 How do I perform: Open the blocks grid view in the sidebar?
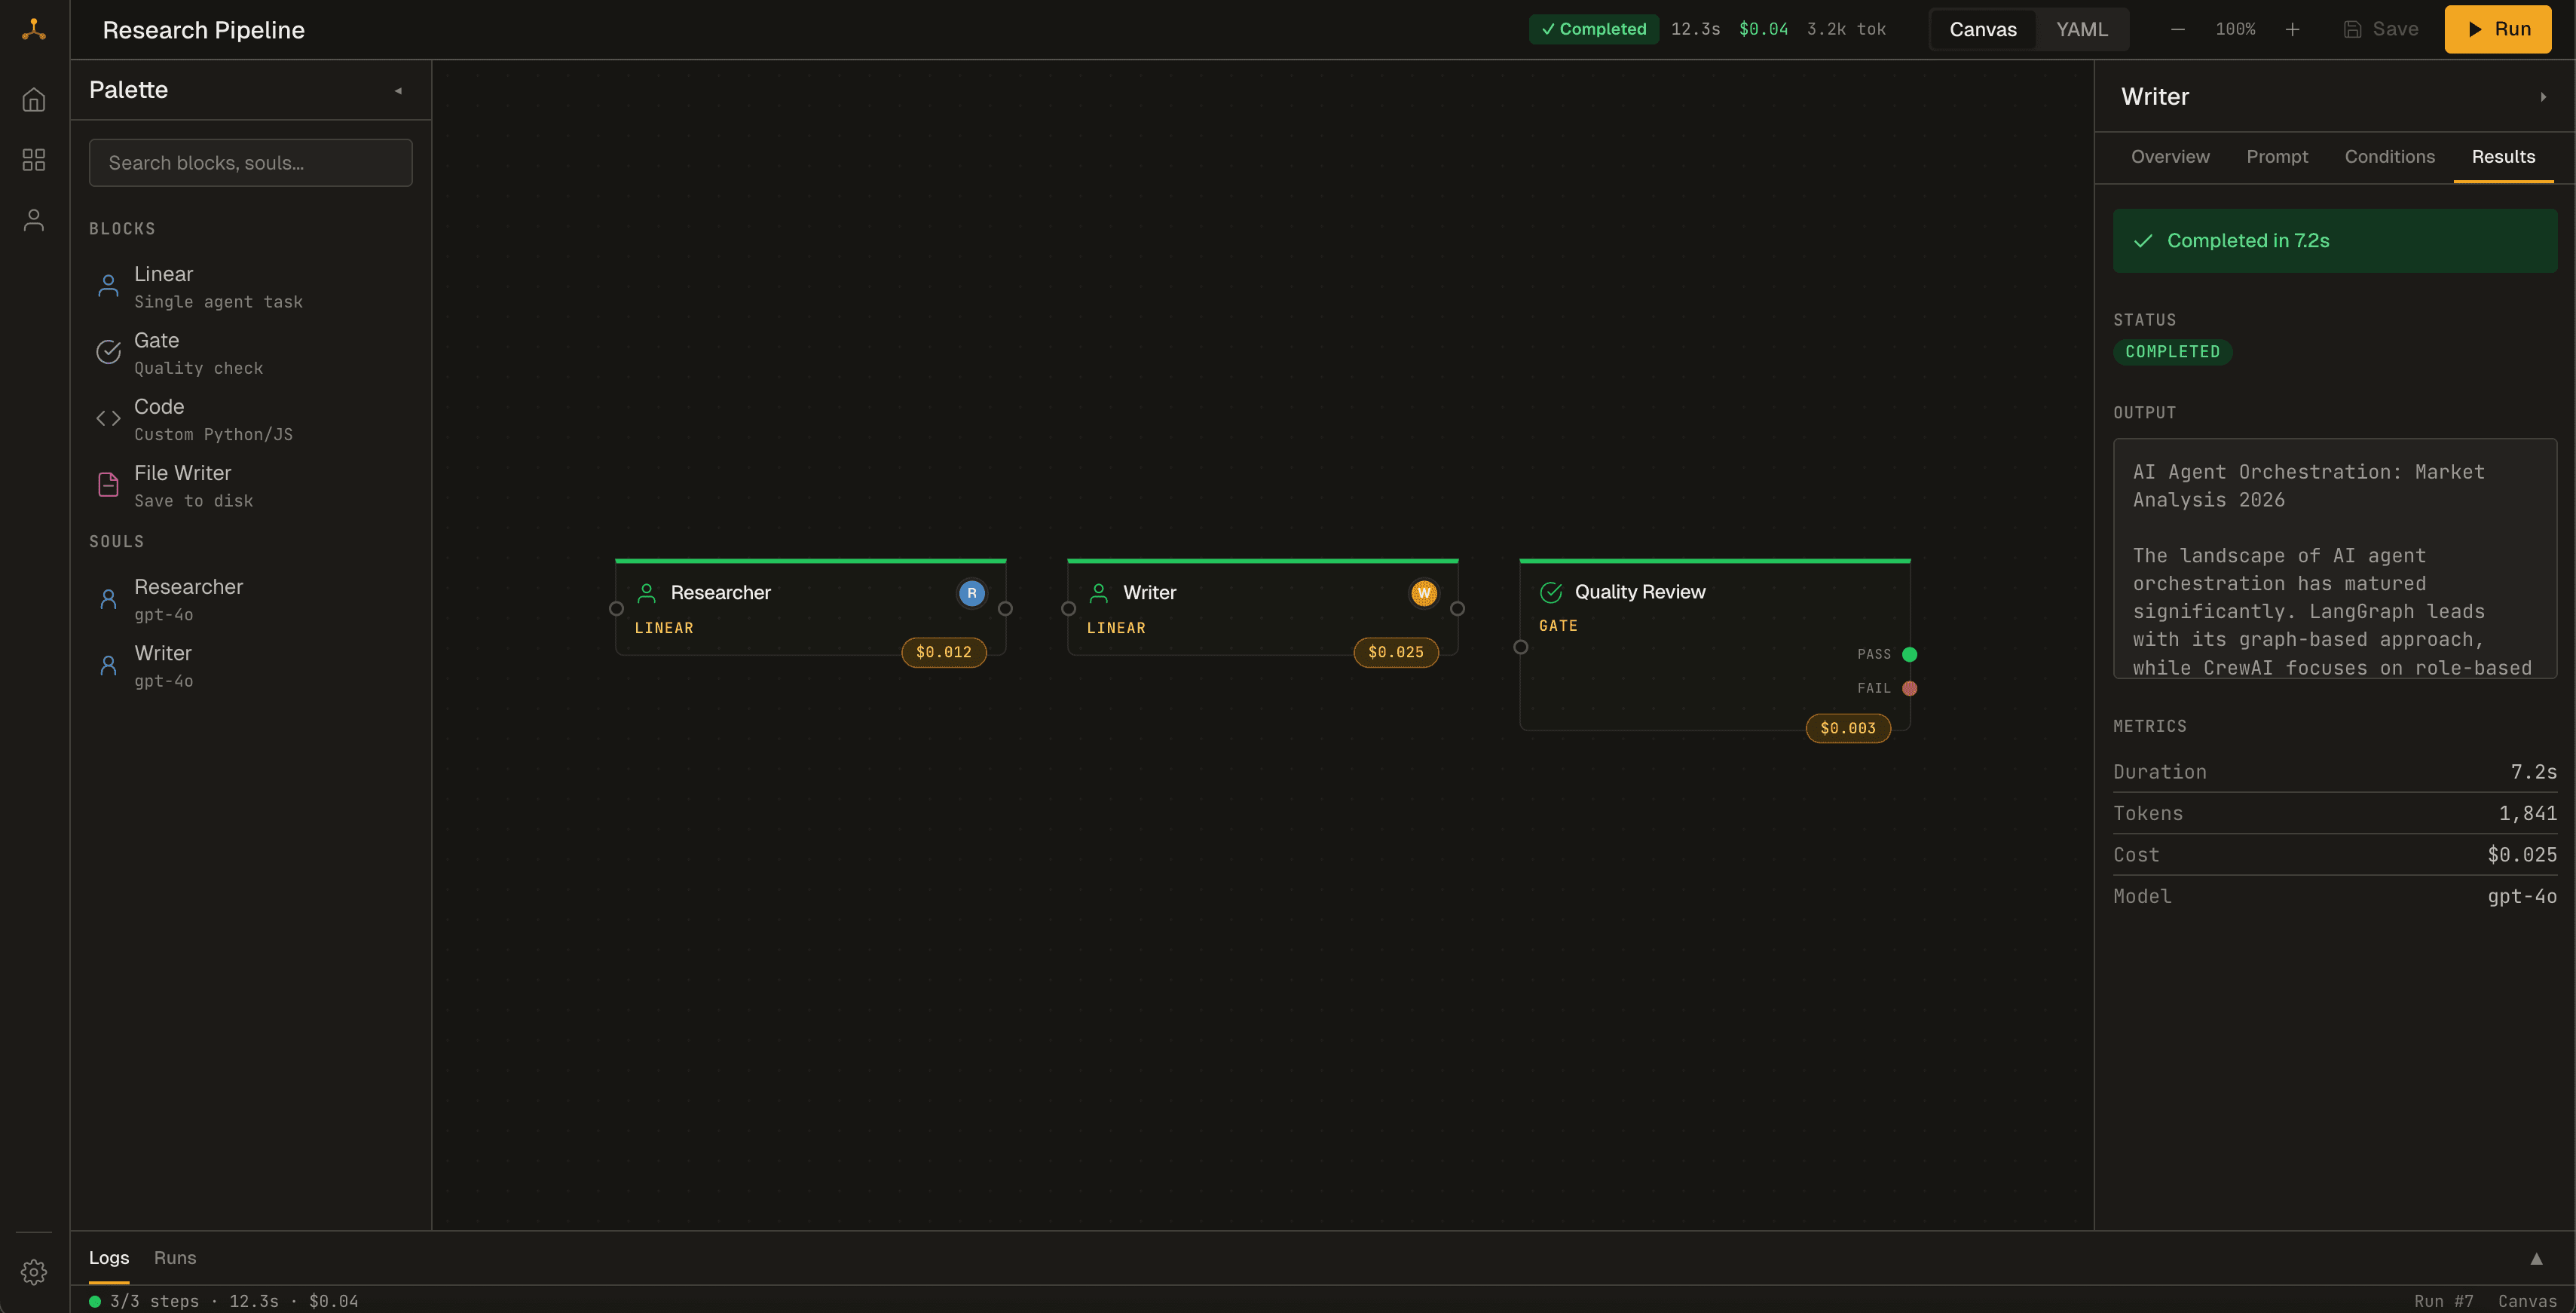(33, 160)
